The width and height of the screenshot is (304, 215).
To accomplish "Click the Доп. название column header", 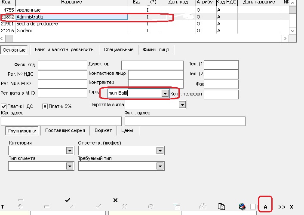I will pos(259,2).
